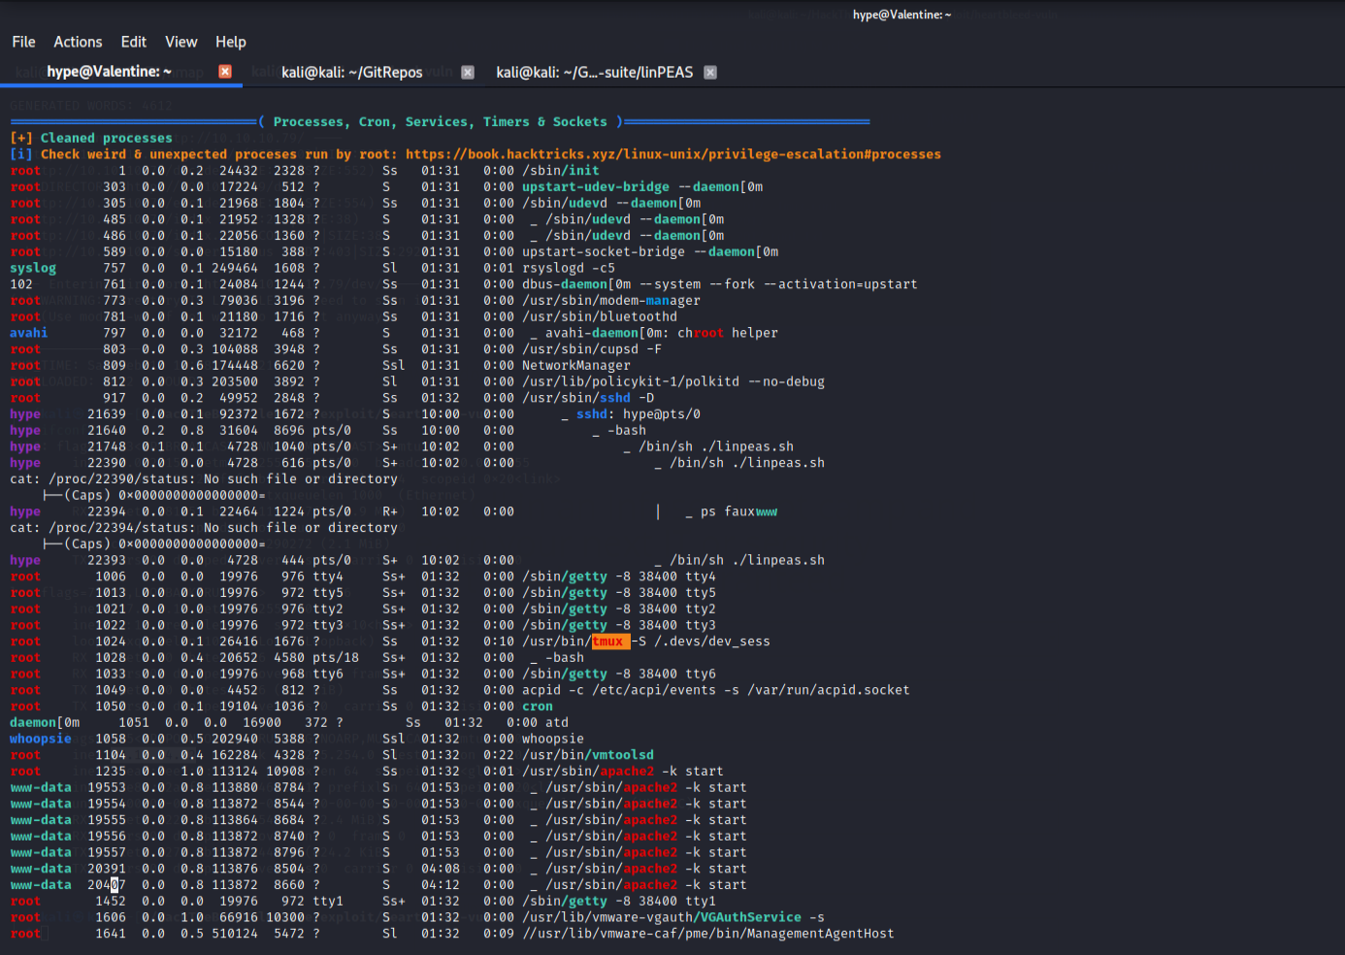Close the hype@Valentine tab with its red icon
Viewport: 1345px width, 955px height.
coord(224,71)
